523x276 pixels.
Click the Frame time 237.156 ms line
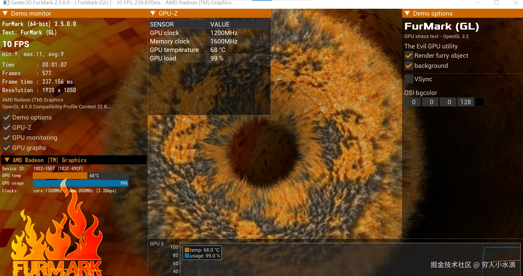[37, 82]
